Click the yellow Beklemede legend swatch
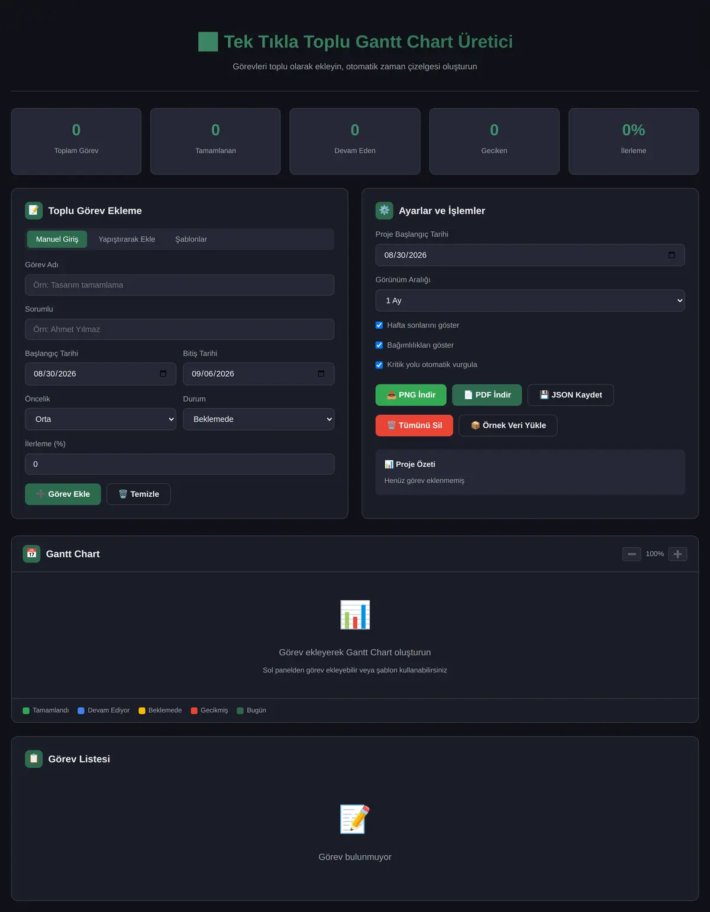Image resolution: width=710 pixels, height=912 pixels. coord(142,711)
